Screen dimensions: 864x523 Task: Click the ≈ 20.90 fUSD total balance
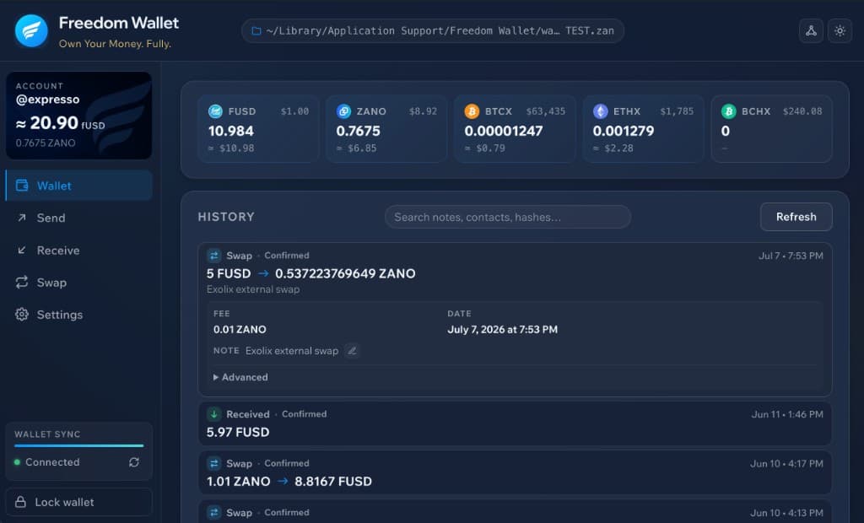coord(60,123)
